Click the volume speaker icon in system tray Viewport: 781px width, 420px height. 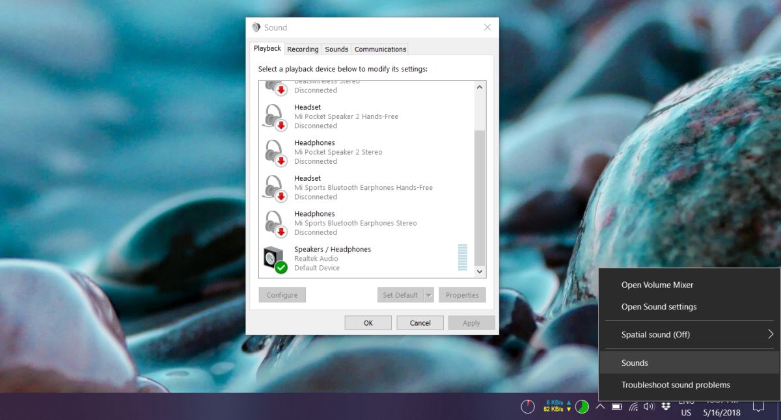tap(649, 406)
